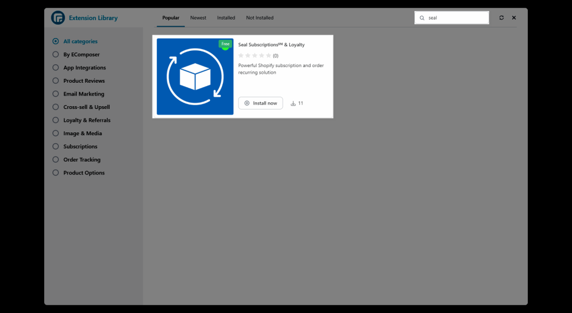The width and height of the screenshot is (572, 313).
Task: Focus the search field containing 'seal'
Action: [x=451, y=17]
